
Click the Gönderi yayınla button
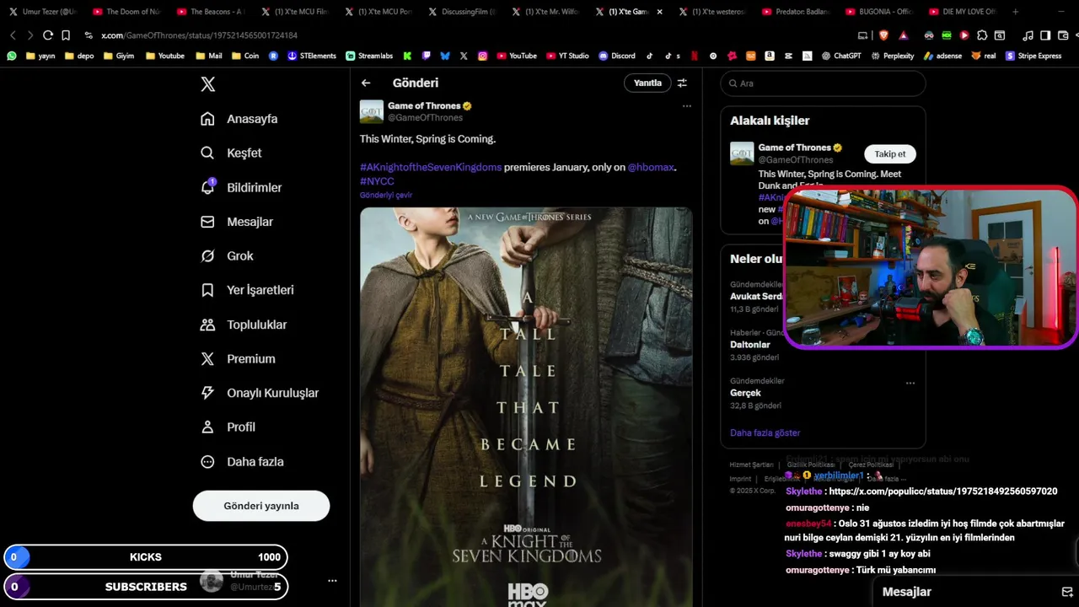[x=261, y=506]
